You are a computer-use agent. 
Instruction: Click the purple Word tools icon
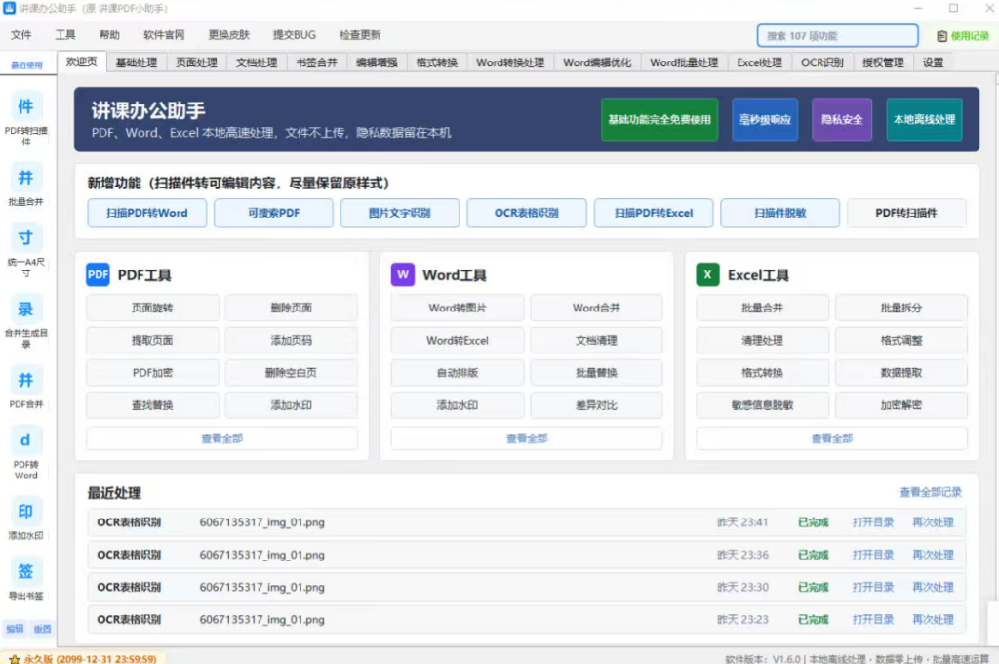tap(403, 275)
